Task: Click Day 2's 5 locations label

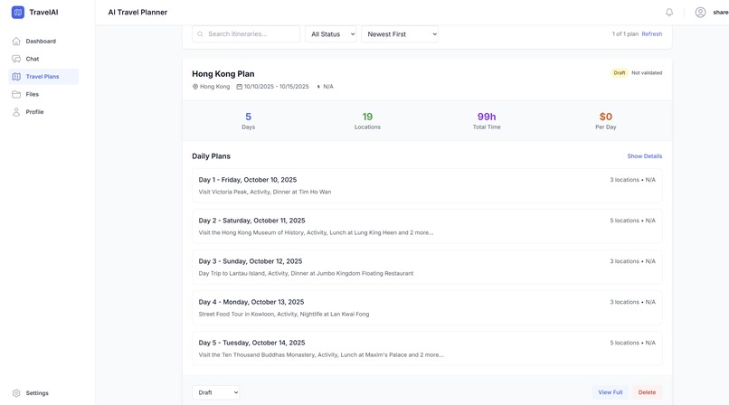Action: pyautogui.click(x=624, y=221)
